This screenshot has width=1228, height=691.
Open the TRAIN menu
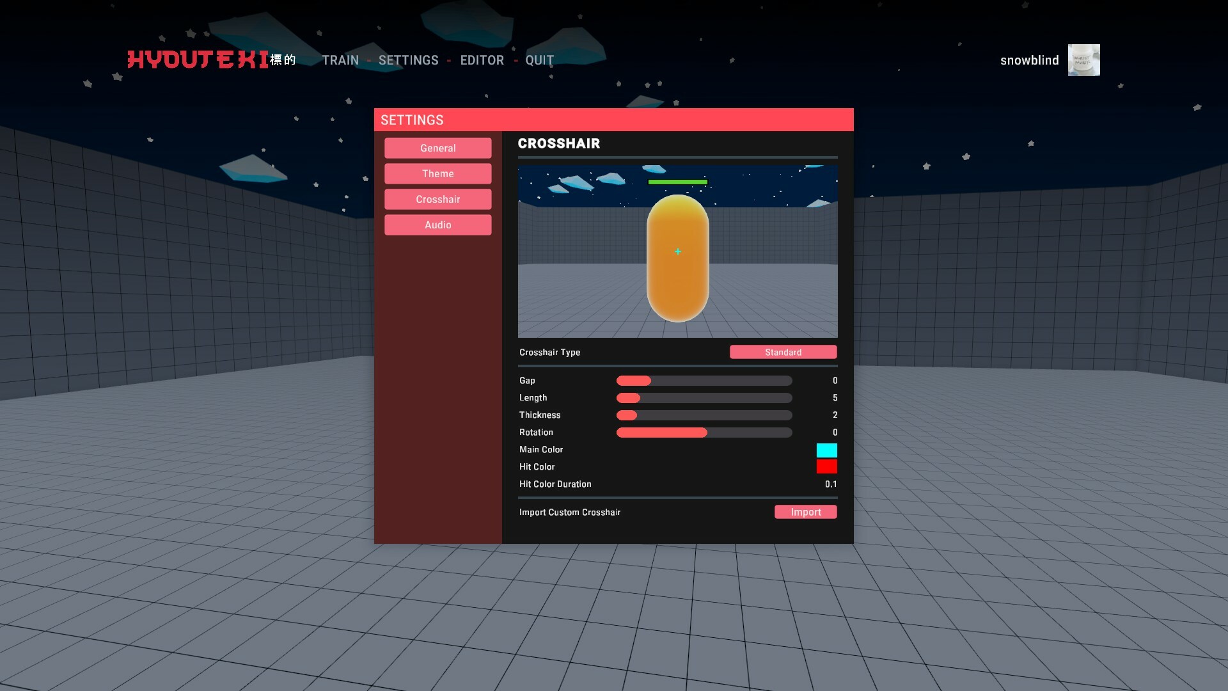340,60
